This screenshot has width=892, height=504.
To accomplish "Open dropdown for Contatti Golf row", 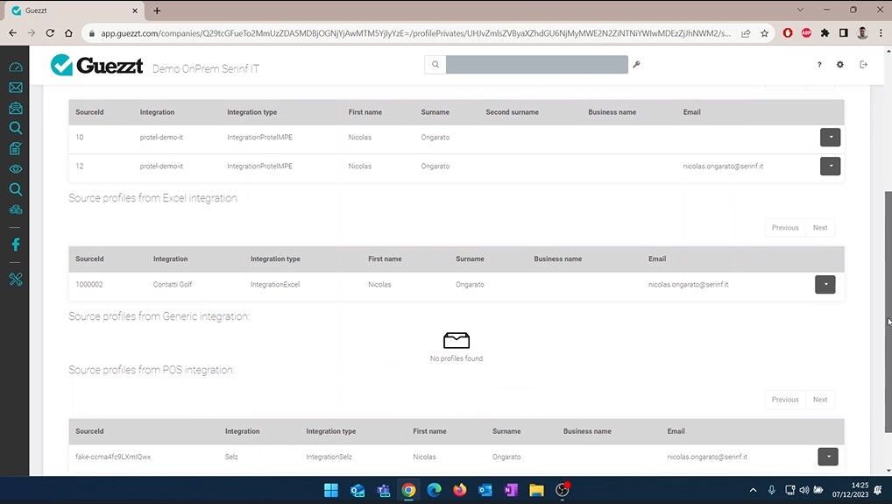I will tap(825, 285).
